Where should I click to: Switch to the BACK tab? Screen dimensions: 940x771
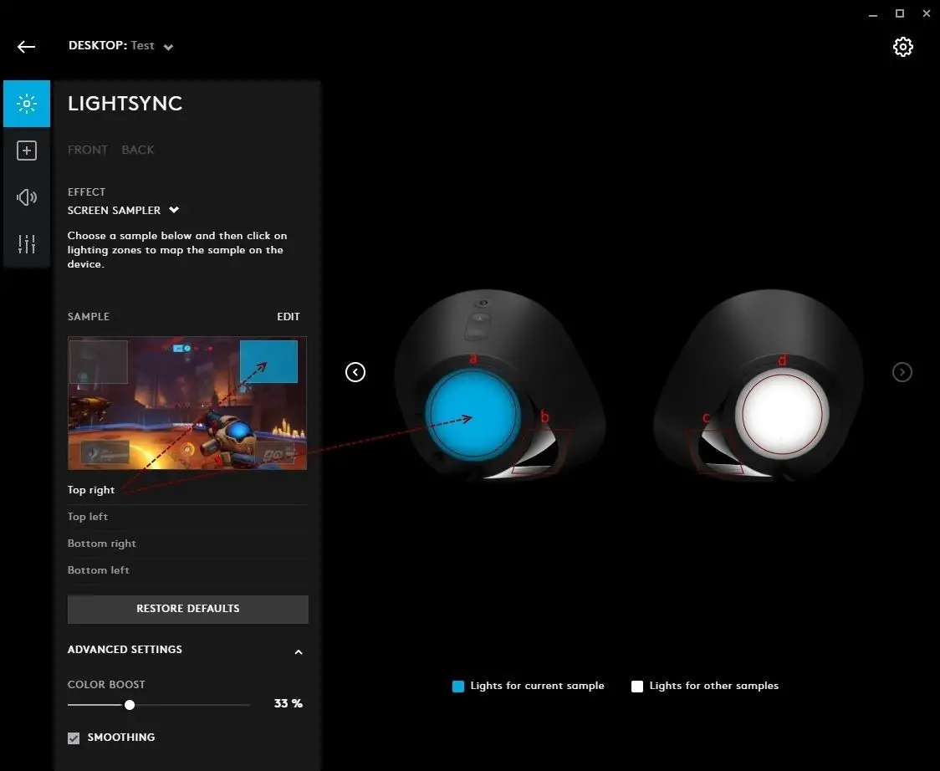(x=138, y=150)
